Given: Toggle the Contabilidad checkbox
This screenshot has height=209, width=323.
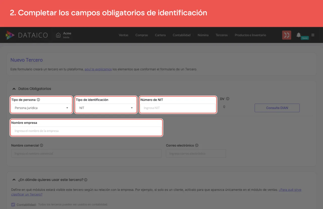Looking at the screenshot, I should coord(13,204).
